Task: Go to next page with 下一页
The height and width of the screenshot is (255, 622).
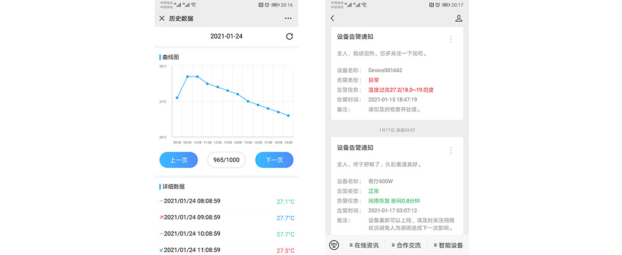Action: click(274, 160)
